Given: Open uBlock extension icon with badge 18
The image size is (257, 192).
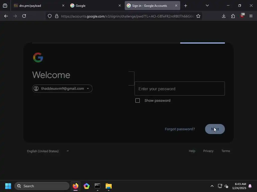Looking at the screenshot, I should click(242, 16).
